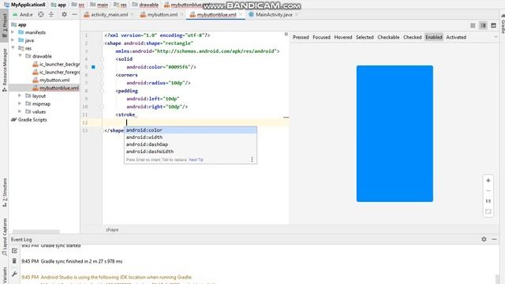The width and height of the screenshot is (505, 284).
Task: Hide the Event Log panel
Action: [494, 239]
